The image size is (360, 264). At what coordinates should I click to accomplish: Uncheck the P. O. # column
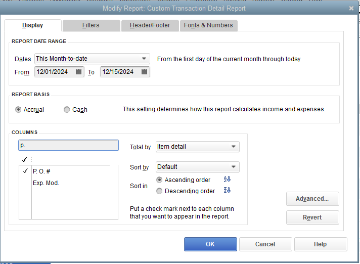25,171
